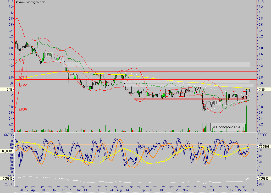Click the SSTOC indicator label on the left

coord(9,135)
